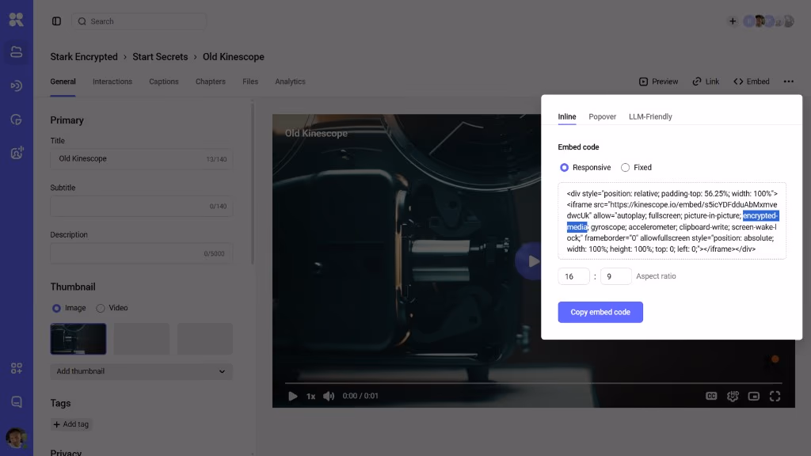Toggle the sidebar panel icon
The height and width of the screenshot is (456, 811).
point(56,21)
